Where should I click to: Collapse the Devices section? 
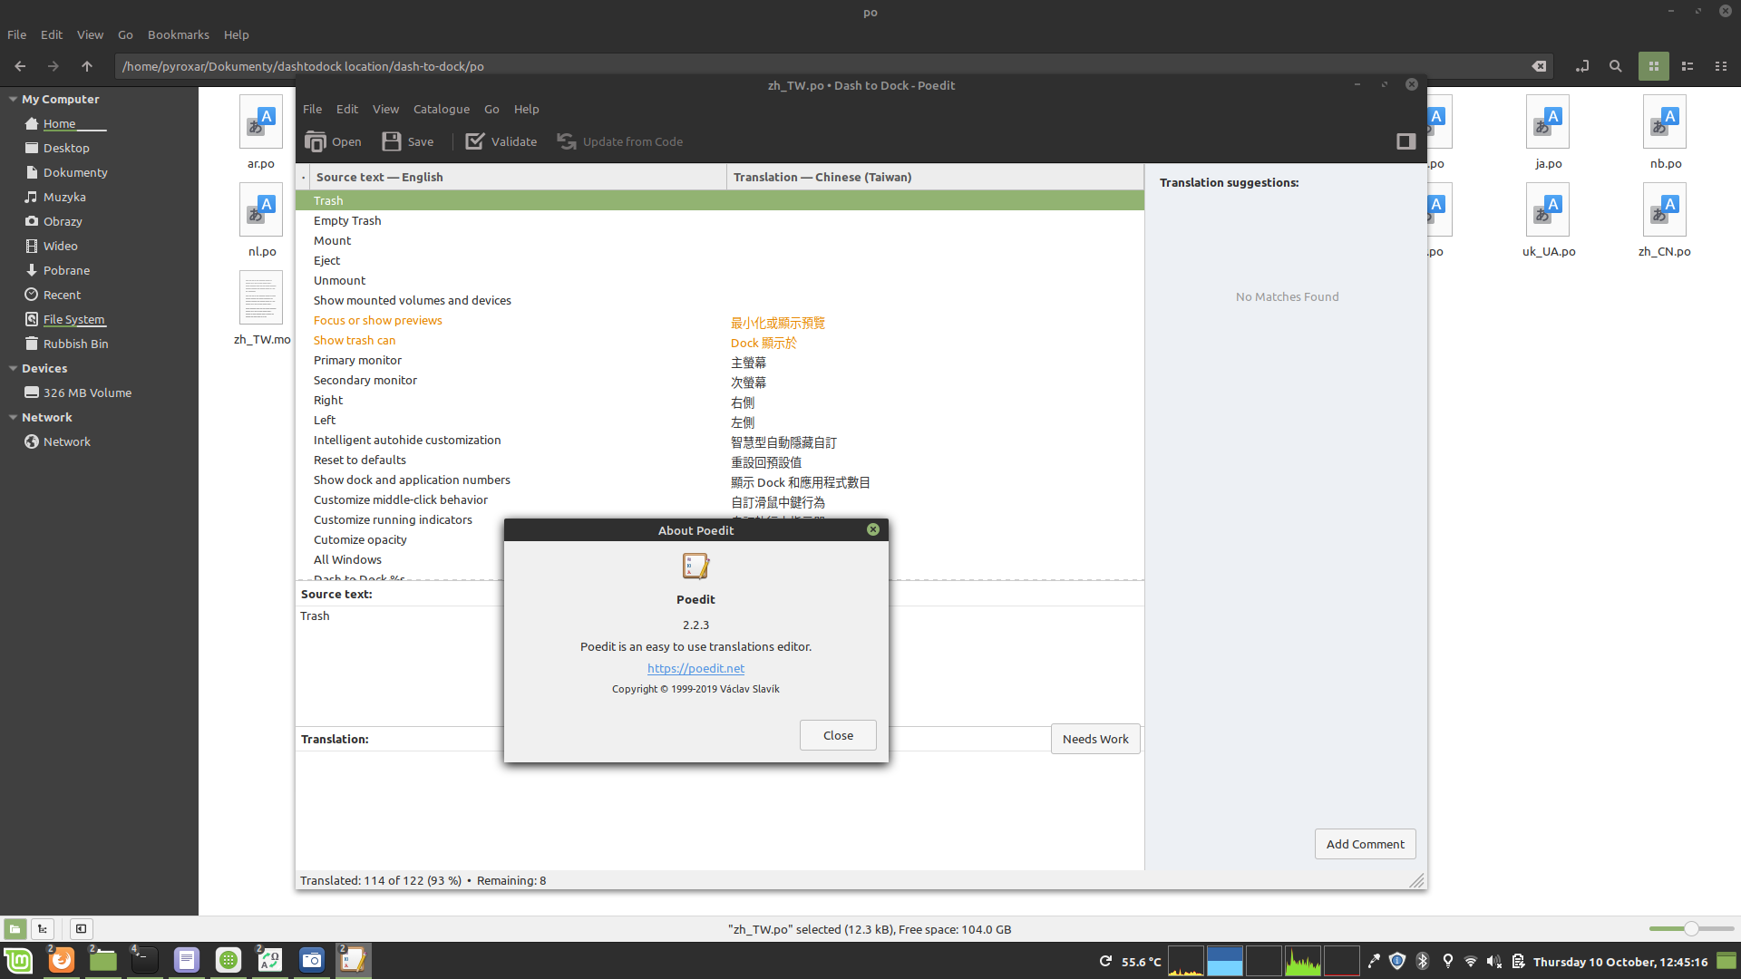pos(13,368)
